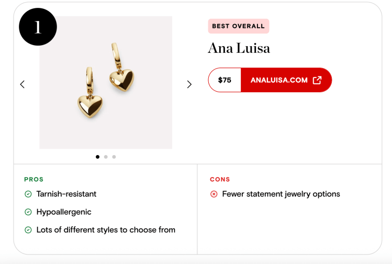
Task: Click the red X icon beside Fewer statement jewelry
Action: 214,194
